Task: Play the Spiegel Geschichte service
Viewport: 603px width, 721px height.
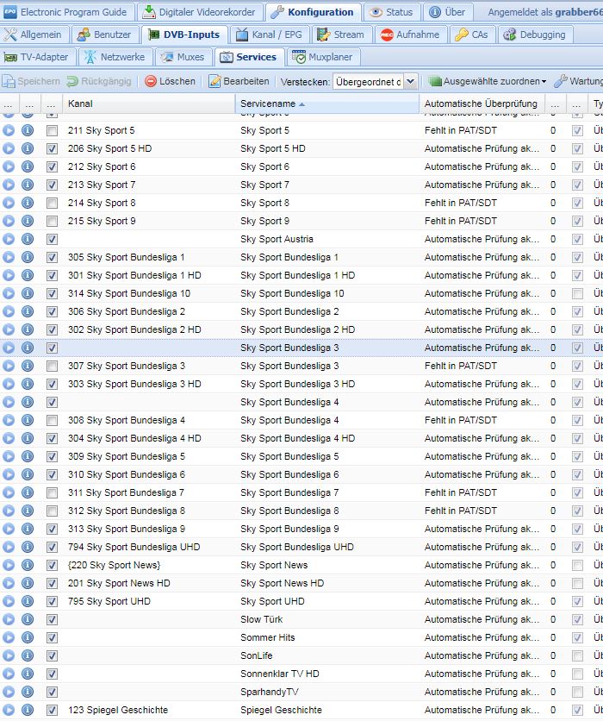Action: tap(9, 710)
